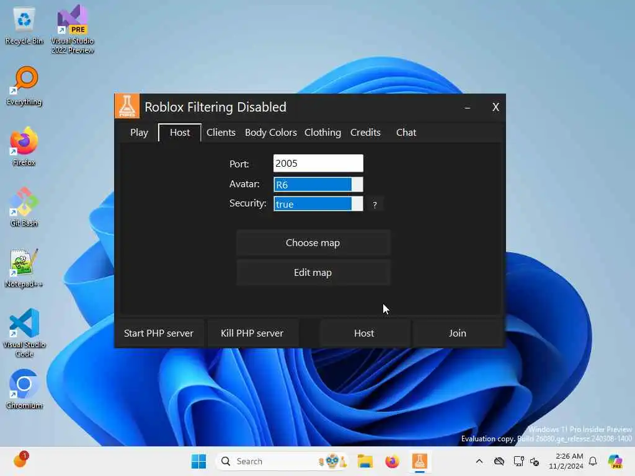Screen dimensions: 635x476
Task: Switch to the Clients tab
Action: 221,133
